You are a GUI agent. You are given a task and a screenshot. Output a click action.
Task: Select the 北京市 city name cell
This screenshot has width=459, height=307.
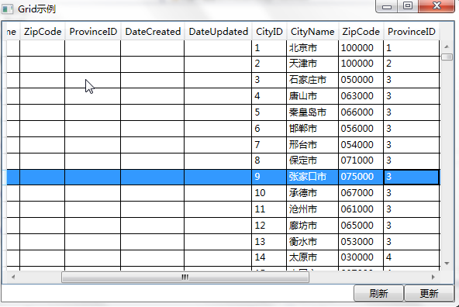312,48
